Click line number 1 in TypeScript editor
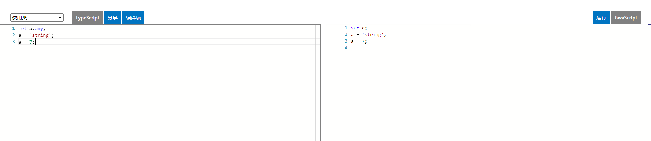 click(13, 28)
